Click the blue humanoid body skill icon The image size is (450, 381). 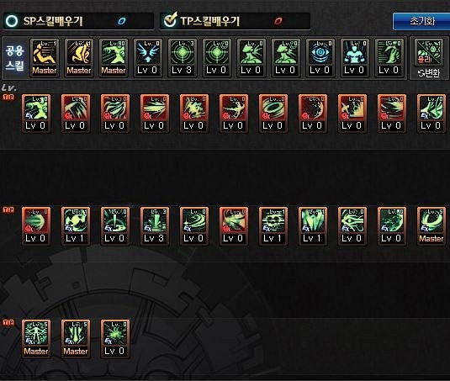(x=354, y=58)
